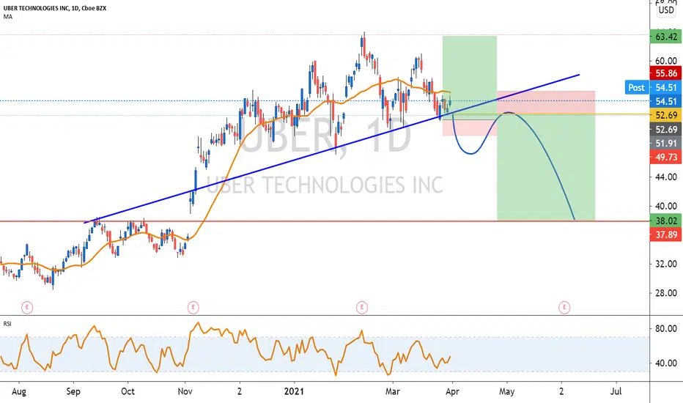Click the green 38.02 price label
This screenshot has height=403, width=683.
(x=666, y=221)
